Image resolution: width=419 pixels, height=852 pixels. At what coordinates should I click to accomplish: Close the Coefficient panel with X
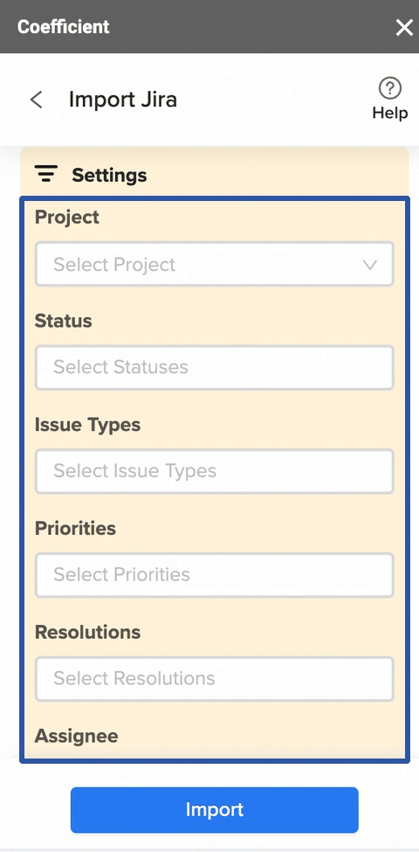pyautogui.click(x=404, y=27)
